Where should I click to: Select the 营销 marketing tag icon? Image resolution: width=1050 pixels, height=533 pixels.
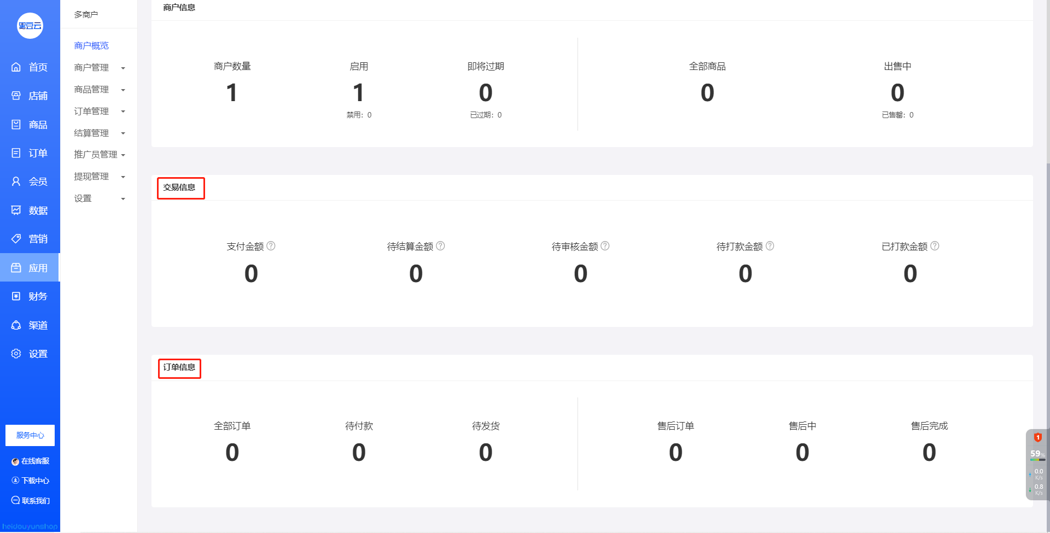pos(16,239)
